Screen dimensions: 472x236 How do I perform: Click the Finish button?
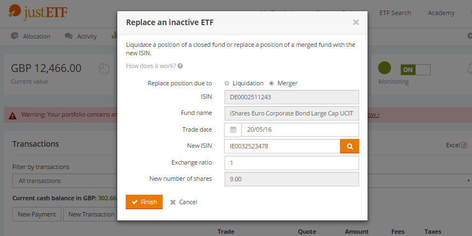144,202
